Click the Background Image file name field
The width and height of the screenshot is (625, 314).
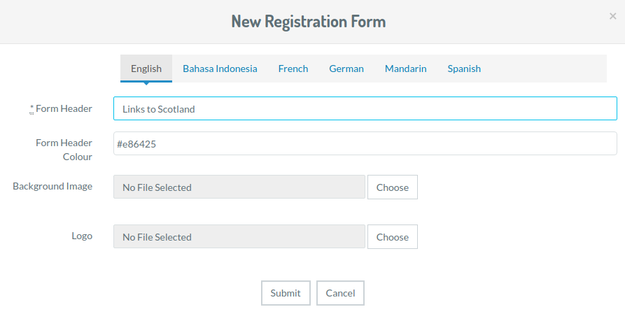[239, 187]
